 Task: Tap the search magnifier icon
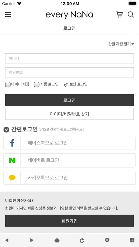(131, 14)
